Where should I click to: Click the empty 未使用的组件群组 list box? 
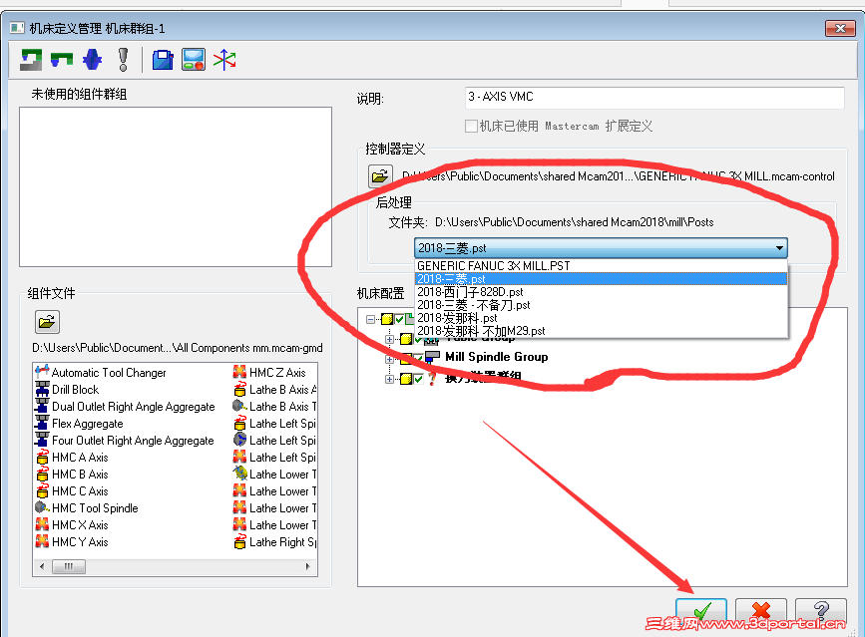pos(176,186)
